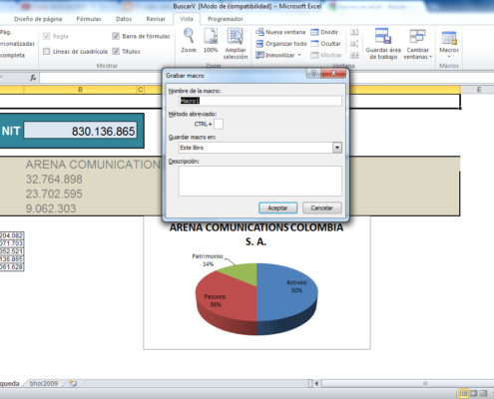Screen dimensions: 494x399
Task: Select column C header
Action: click(x=141, y=90)
